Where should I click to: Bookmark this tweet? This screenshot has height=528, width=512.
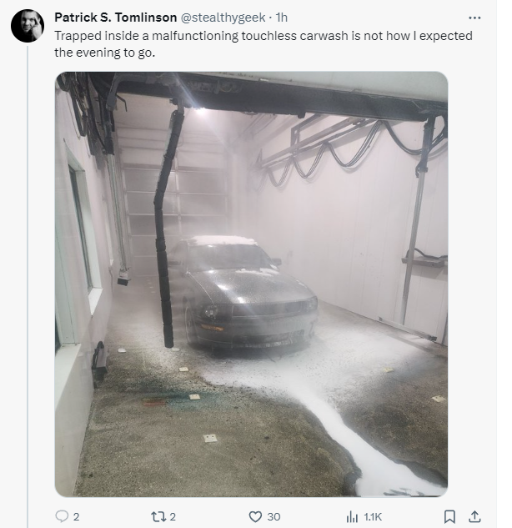450,516
